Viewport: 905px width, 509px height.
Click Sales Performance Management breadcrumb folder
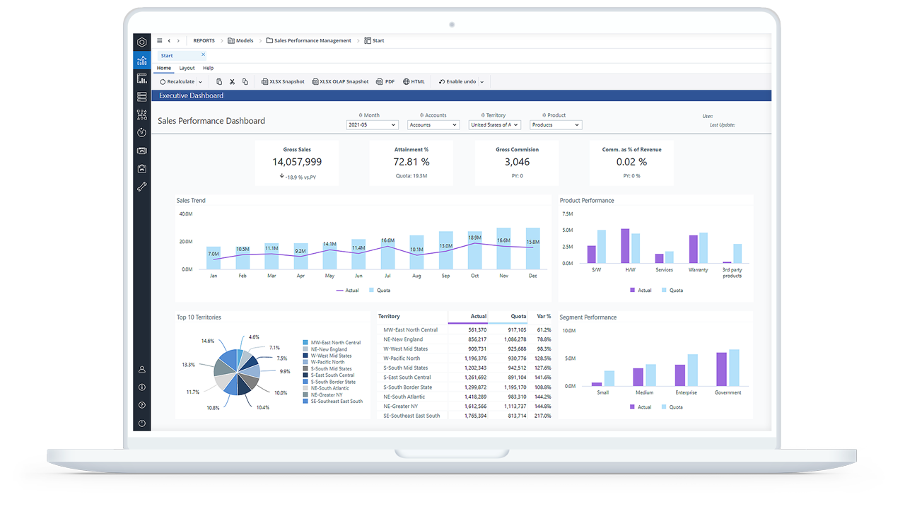click(x=309, y=40)
